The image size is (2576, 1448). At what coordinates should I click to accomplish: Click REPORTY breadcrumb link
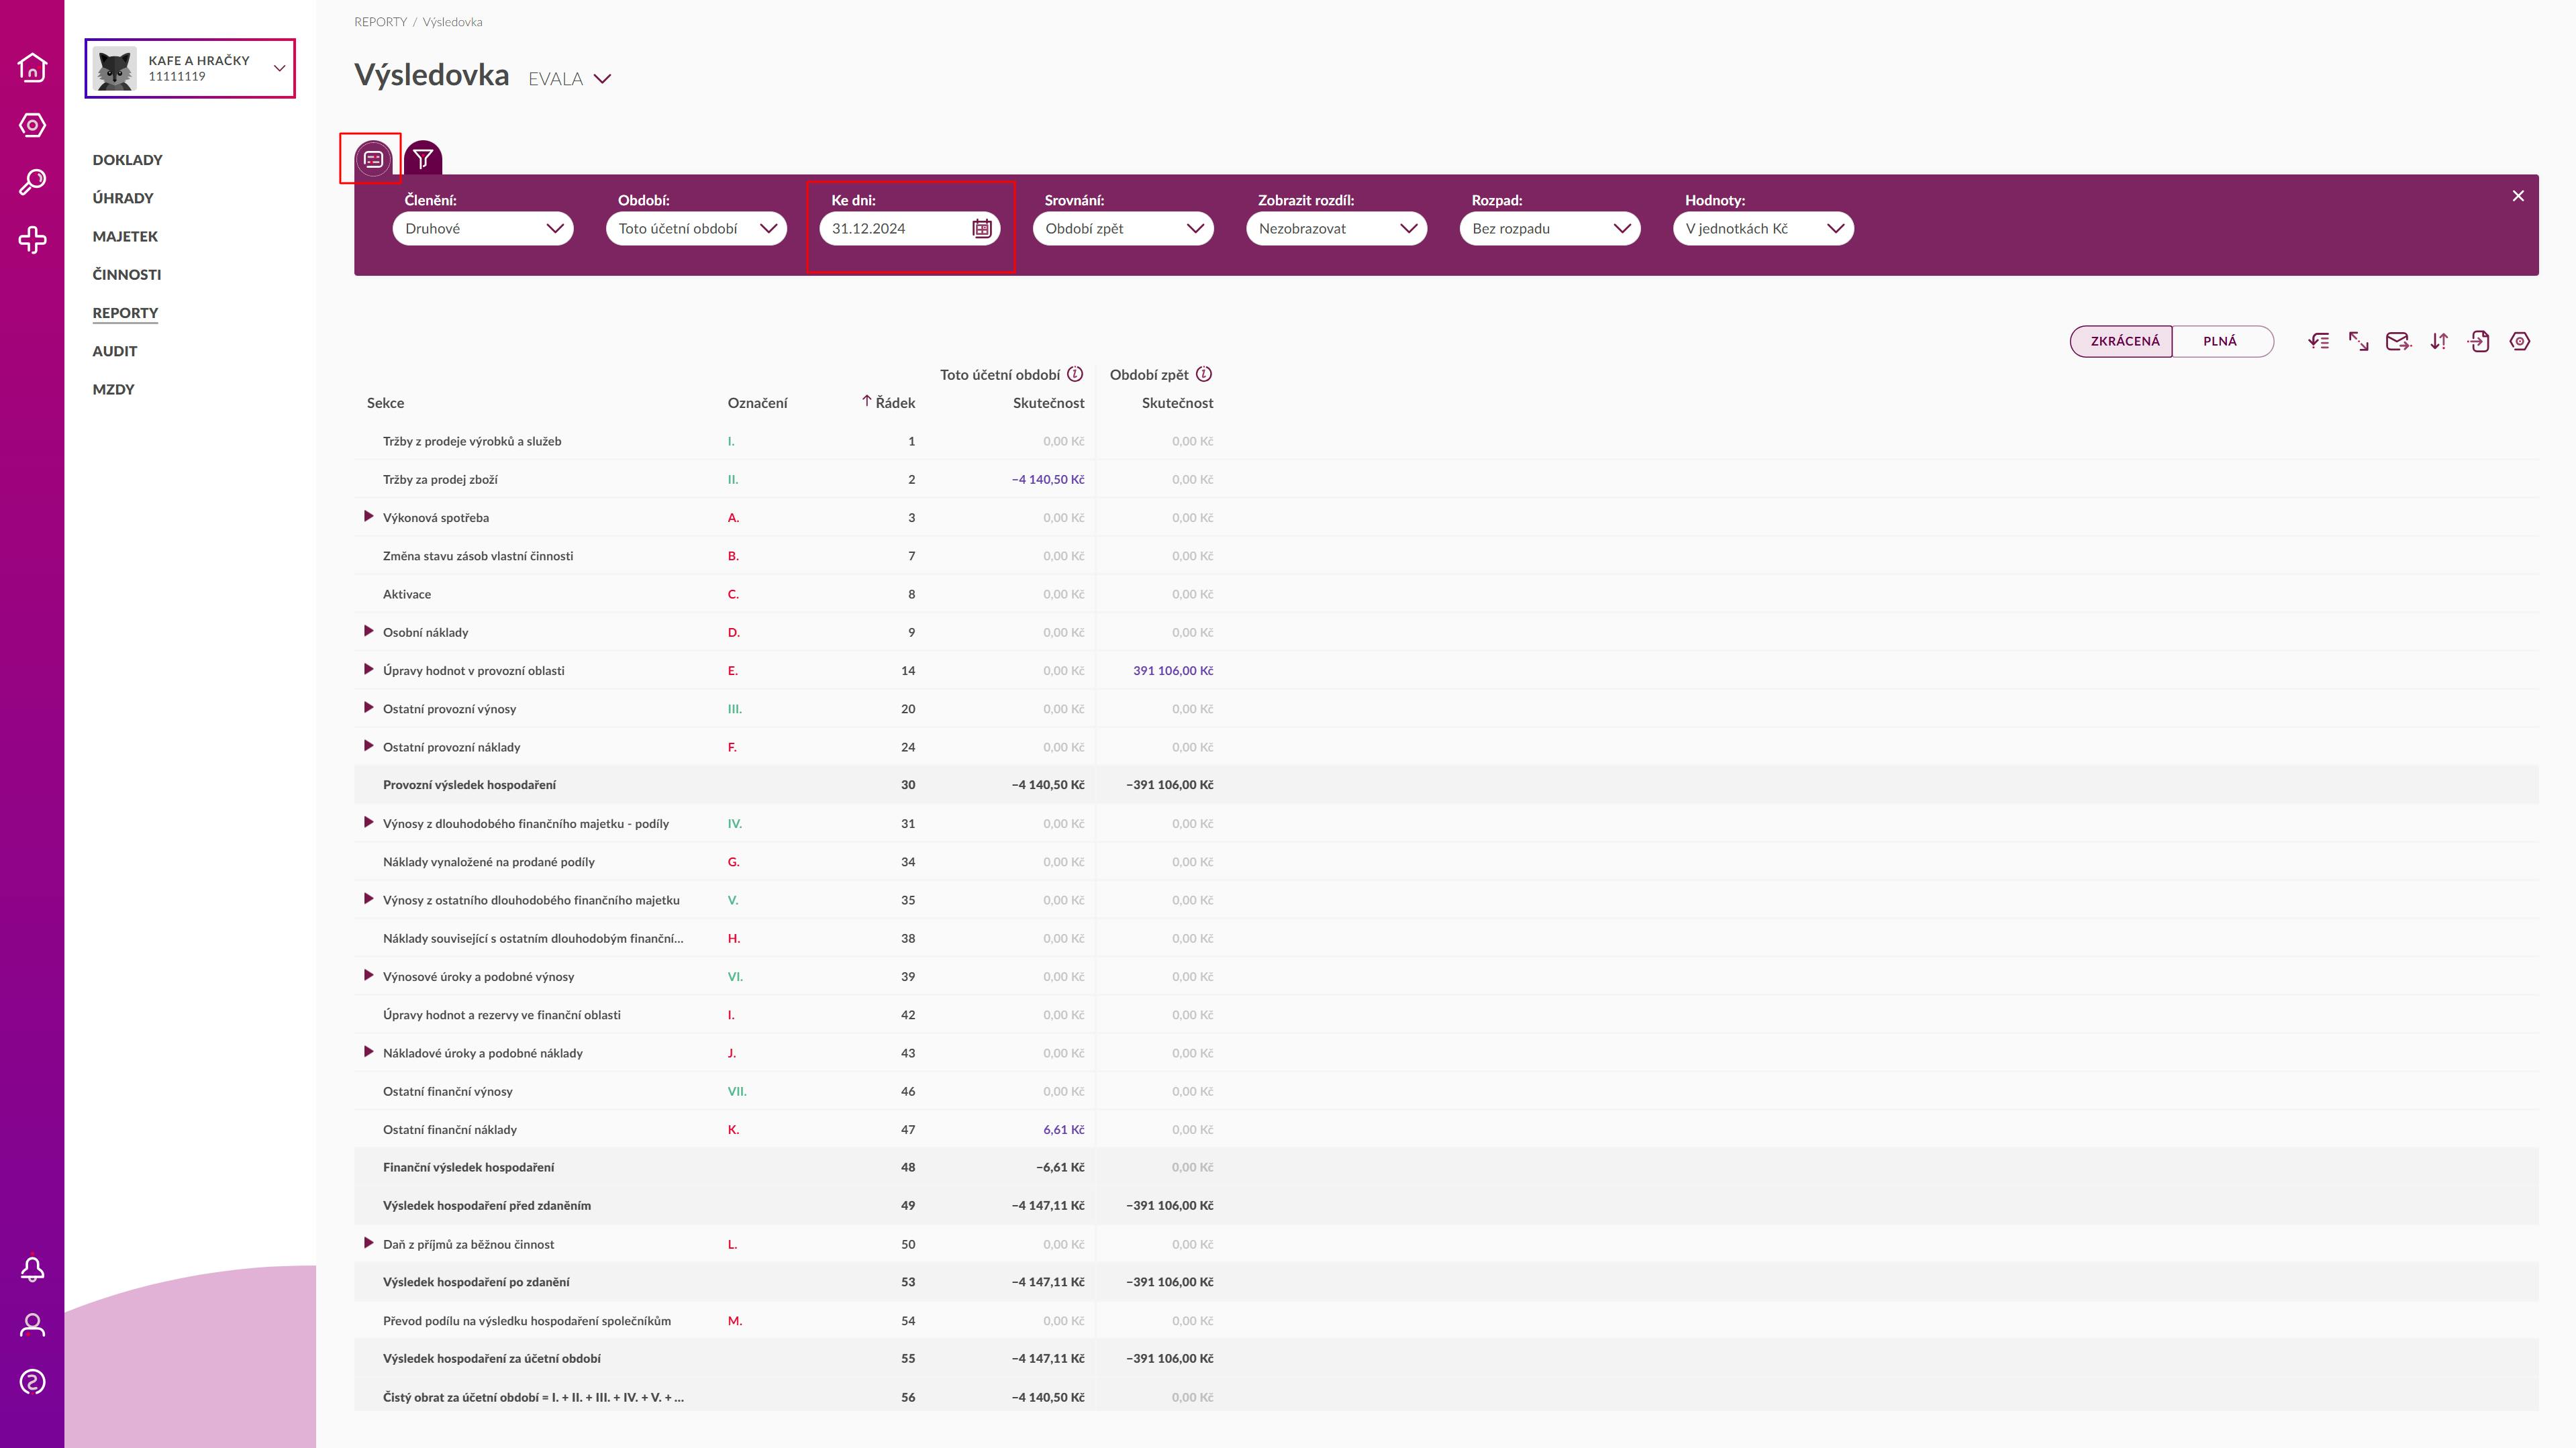pos(380,22)
